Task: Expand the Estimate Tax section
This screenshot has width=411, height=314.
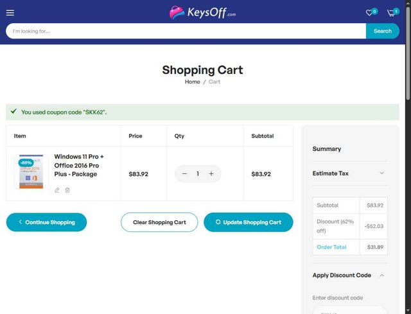Action: (x=349, y=173)
